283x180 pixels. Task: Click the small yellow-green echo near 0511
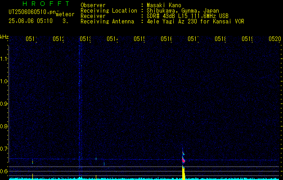pos(32,161)
